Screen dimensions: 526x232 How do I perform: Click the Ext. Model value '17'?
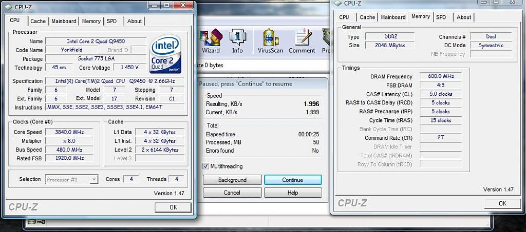click(115, 99)
